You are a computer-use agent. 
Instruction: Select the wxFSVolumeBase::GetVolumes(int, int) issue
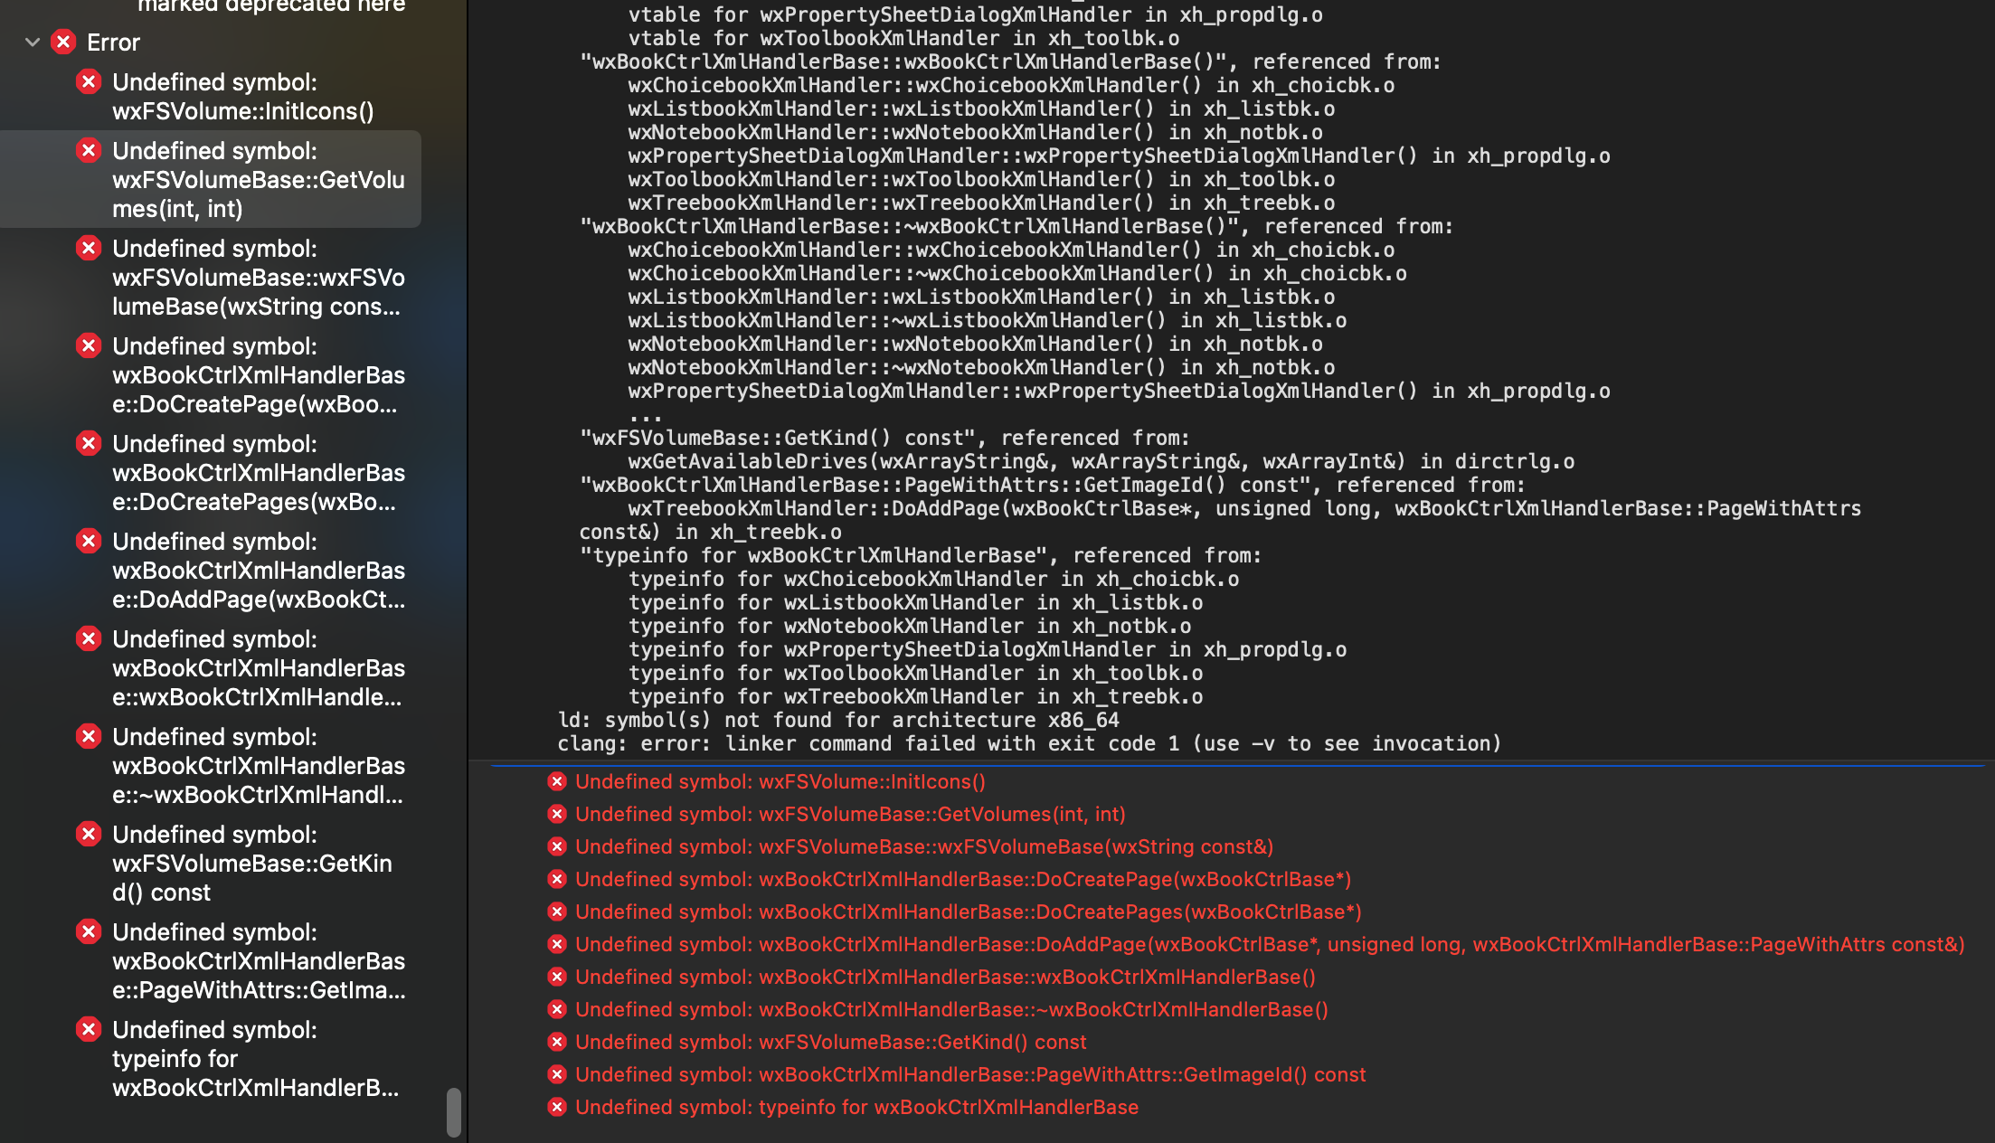253,179
